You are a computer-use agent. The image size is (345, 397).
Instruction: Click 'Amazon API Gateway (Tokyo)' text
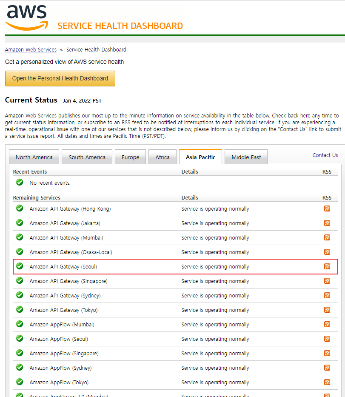[x=63, y=310]
